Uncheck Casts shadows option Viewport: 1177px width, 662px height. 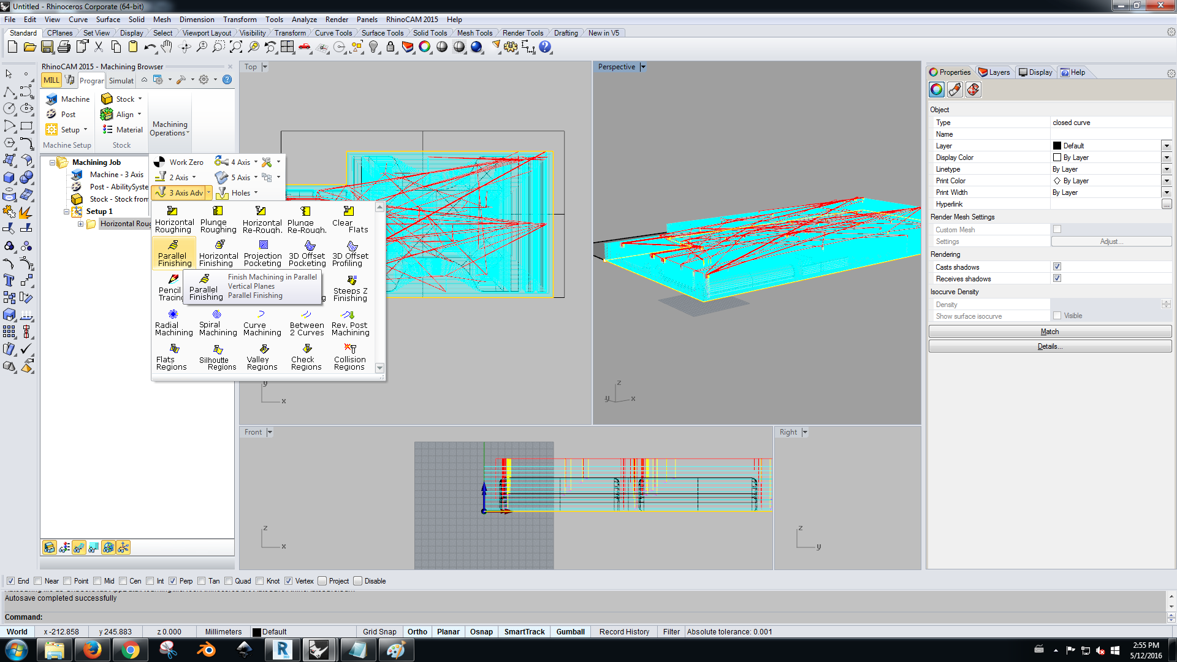(x=1057, y=267)
